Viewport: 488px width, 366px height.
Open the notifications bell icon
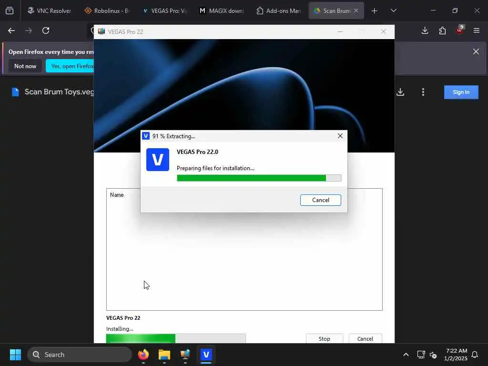[x=475, y=355]
